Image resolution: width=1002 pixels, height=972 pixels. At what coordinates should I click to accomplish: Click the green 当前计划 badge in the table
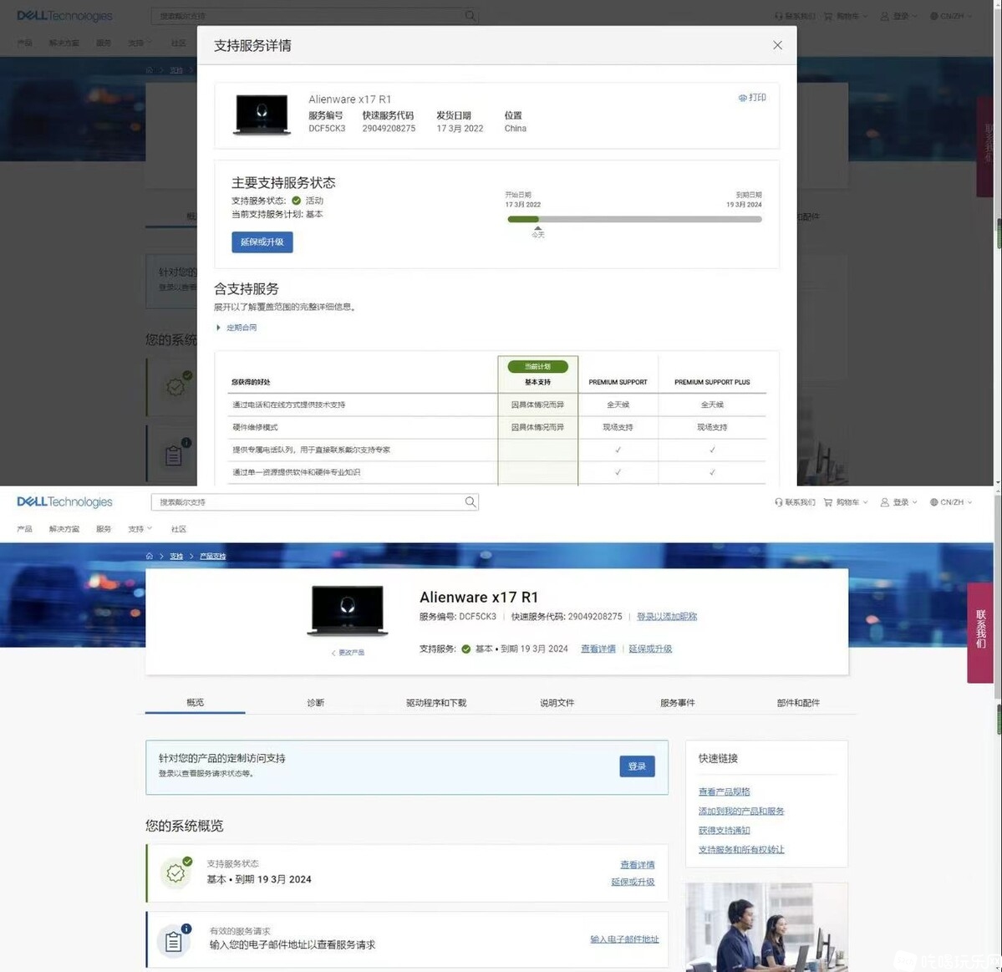coord(537,367)
